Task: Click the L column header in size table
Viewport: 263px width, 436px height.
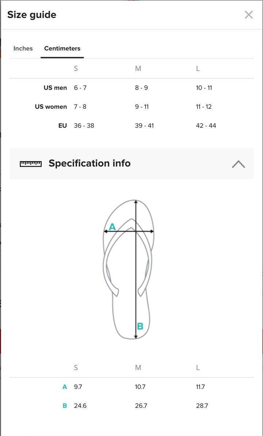Action: (198, 68)
